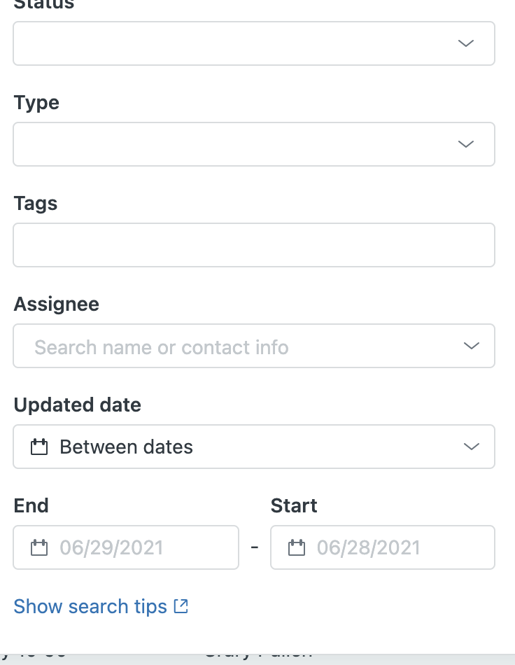Click the 'Search name or contact info' field
The height and width of the screenshot is (665, 515).
[162, 347]
